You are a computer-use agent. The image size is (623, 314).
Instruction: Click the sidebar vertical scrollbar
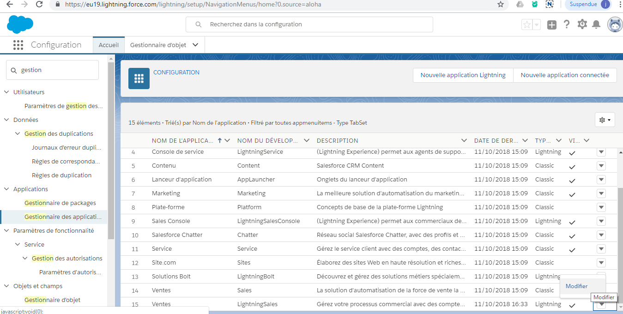(x=111, y=150)
